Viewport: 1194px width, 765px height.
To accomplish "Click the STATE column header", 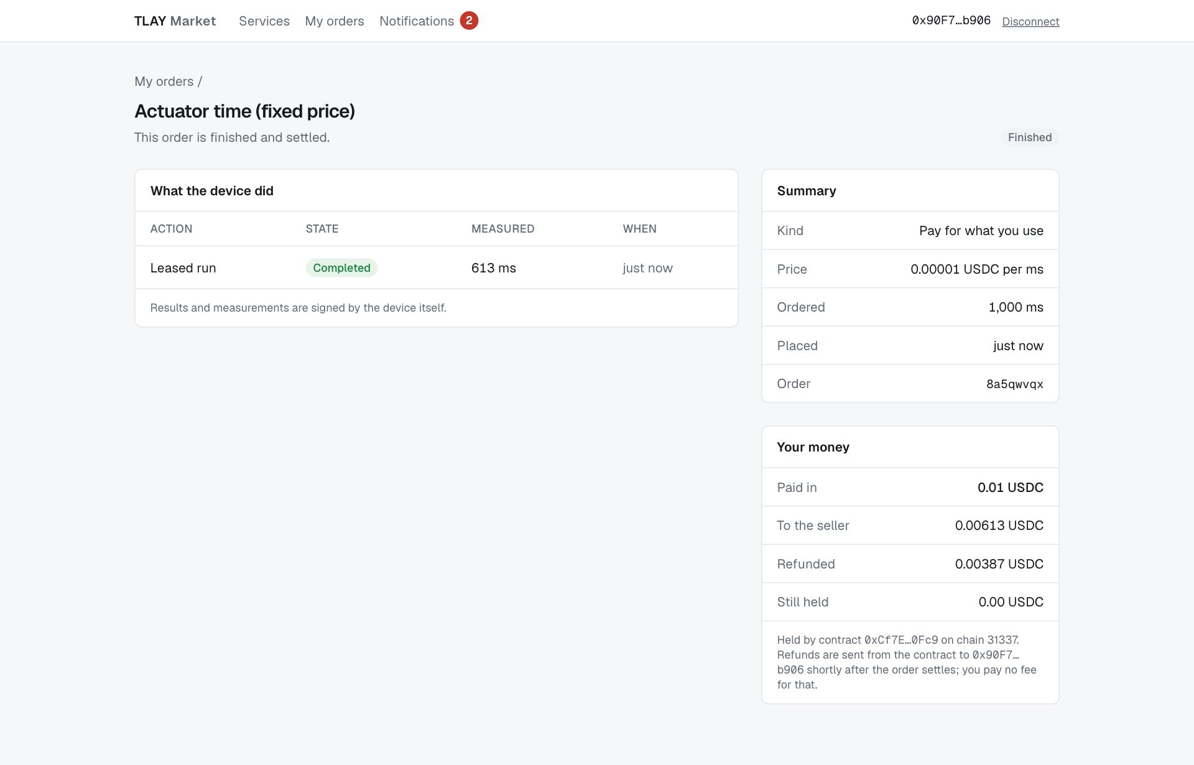I will tap(322, 229).
